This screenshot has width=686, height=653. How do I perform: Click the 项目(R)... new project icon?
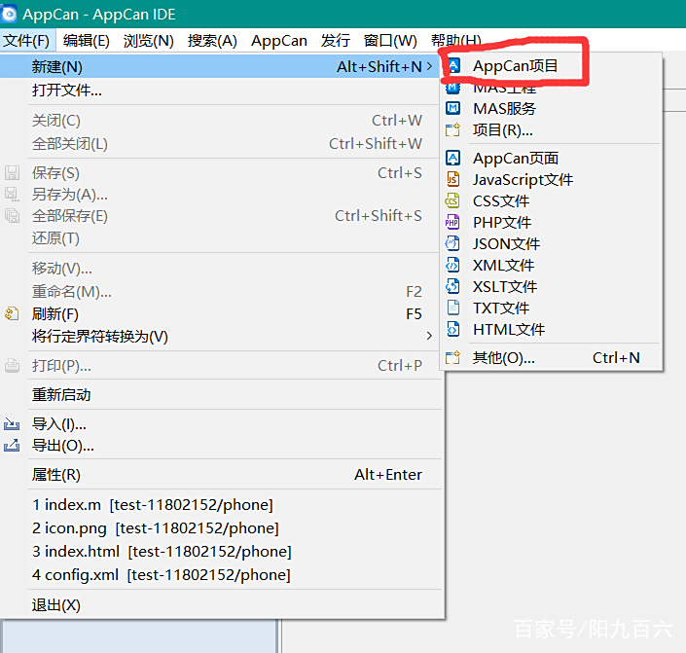452,129
